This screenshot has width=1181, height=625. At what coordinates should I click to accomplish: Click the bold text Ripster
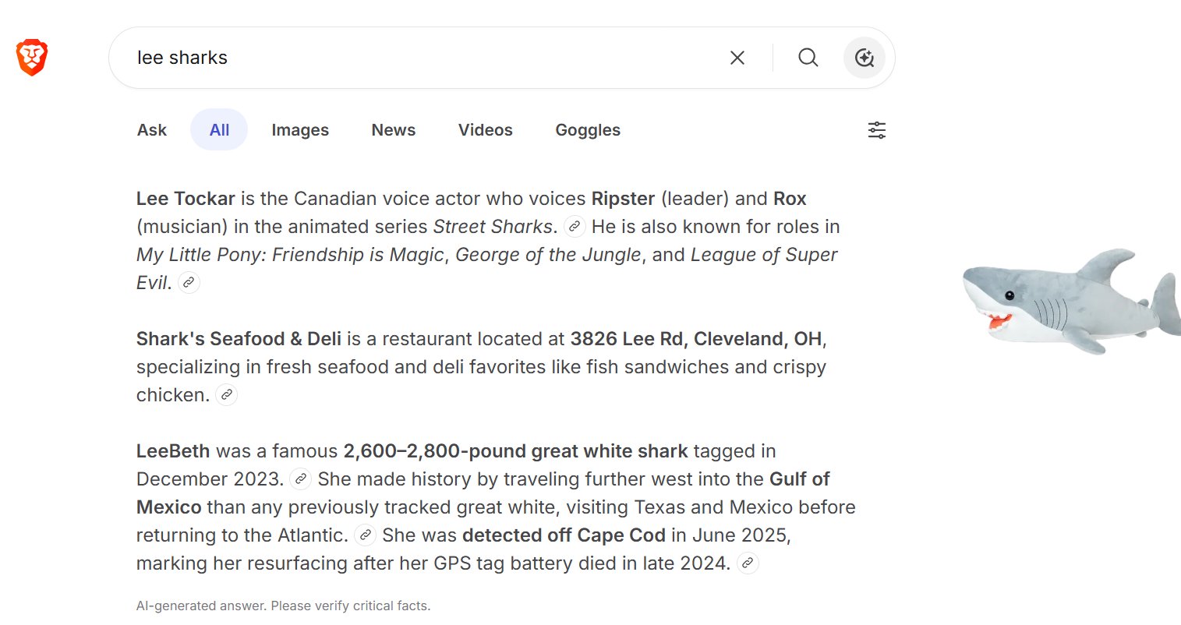(623, 199)
